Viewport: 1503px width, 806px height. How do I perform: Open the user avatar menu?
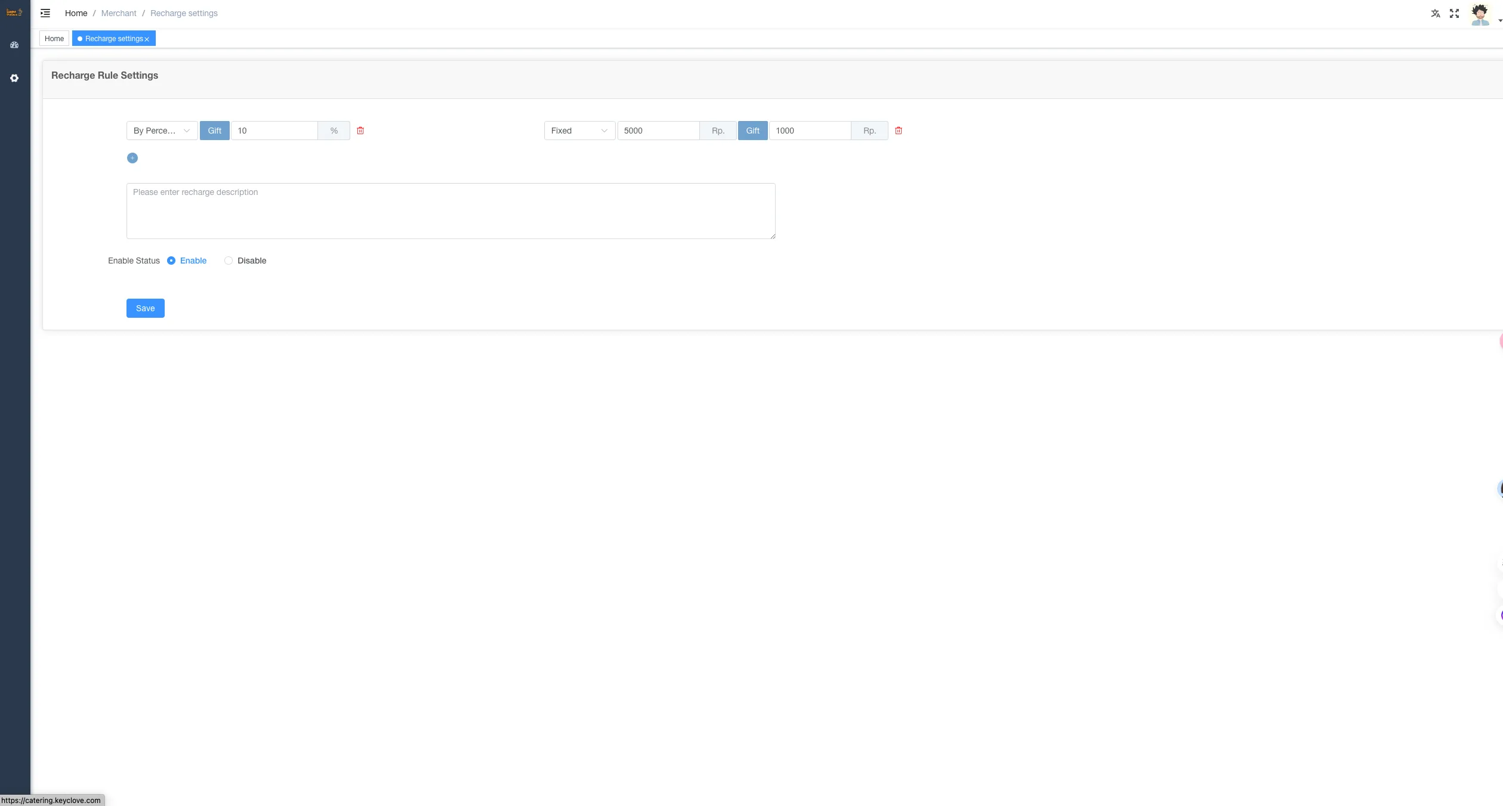(x=1480, y=14)
